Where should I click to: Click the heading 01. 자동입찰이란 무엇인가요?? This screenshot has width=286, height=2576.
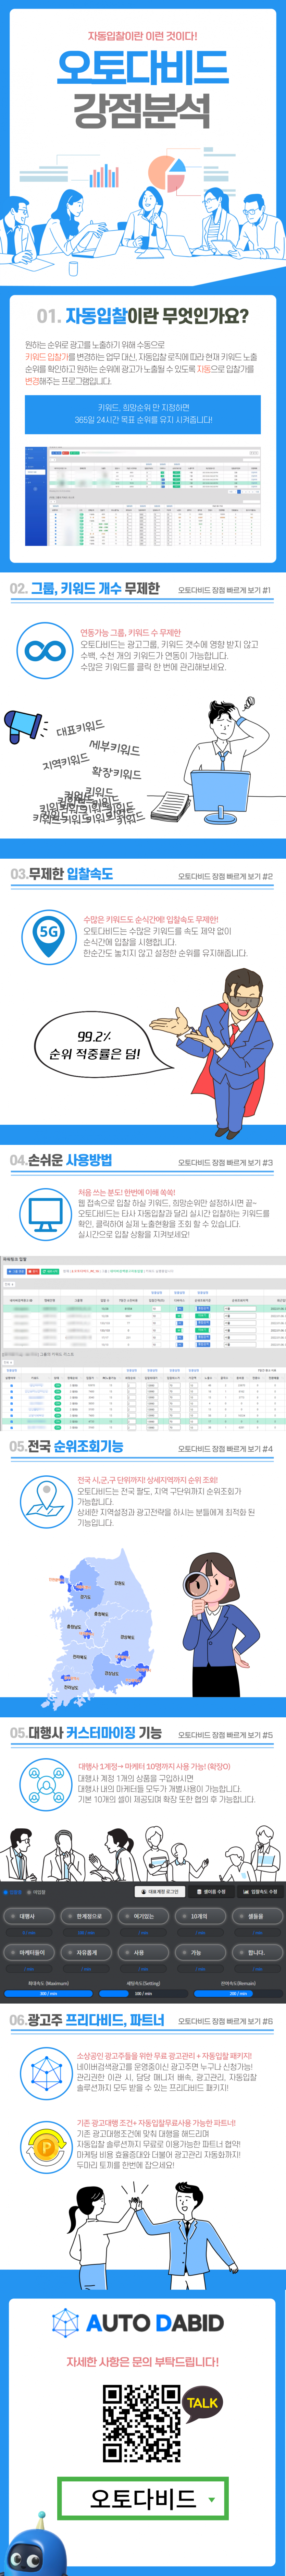tap(143, 317)
